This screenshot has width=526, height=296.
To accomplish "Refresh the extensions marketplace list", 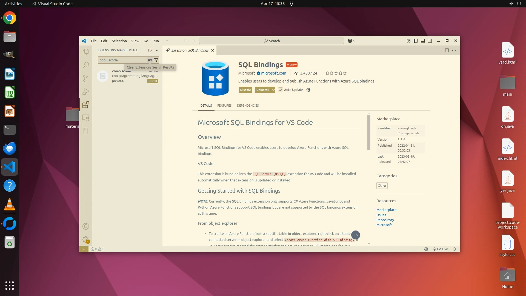I will pos(150,50).
